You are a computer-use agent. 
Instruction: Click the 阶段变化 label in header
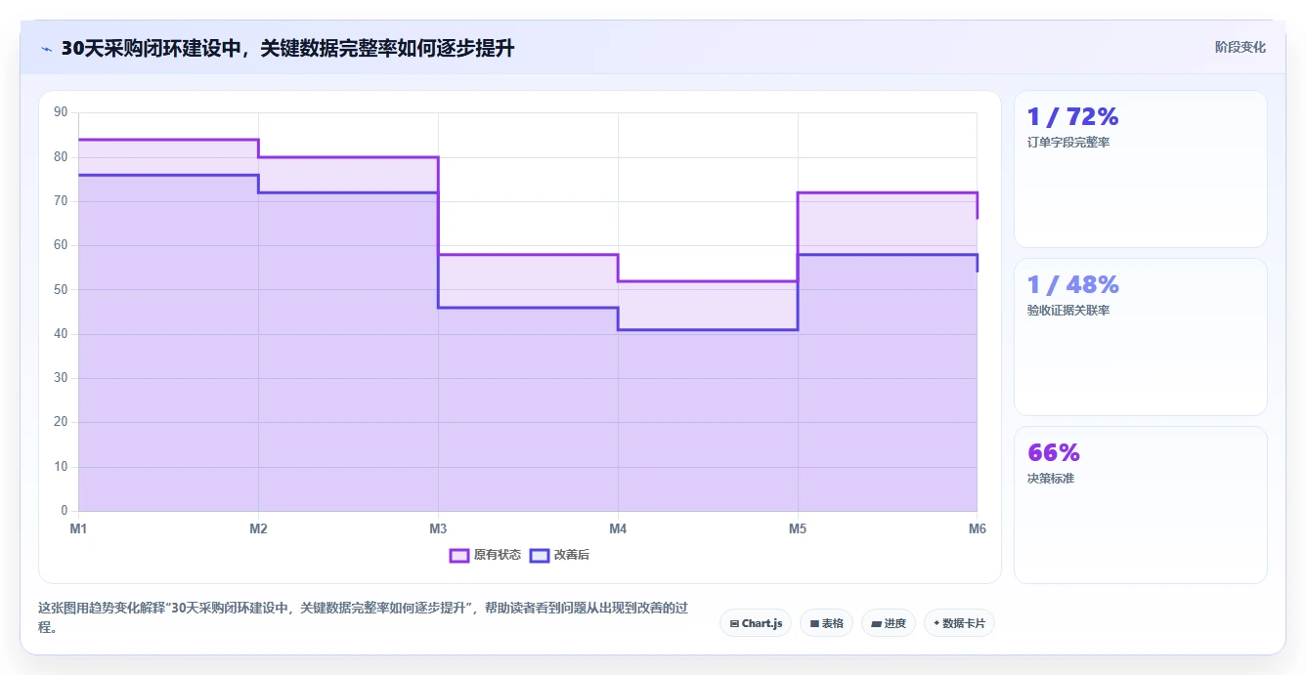(1240, 47)
